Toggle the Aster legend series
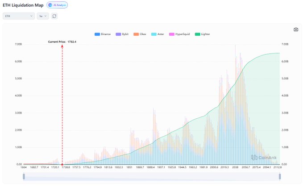 pos(158,34)
